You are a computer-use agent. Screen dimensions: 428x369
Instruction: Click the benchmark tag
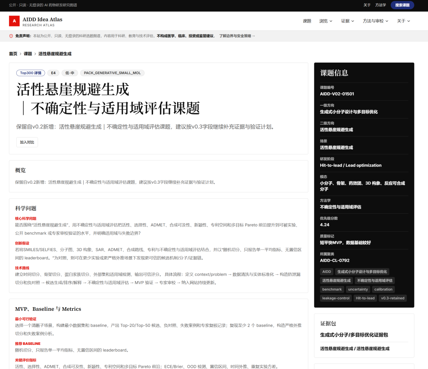click(x=332, y=289)
